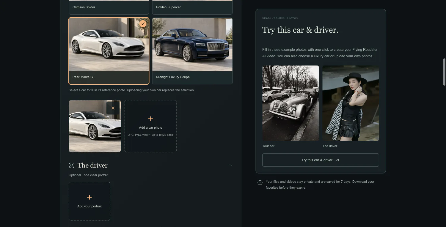Screen dimensions: 446x227
Task: Click the Add your portrait upload box
Action: point(89,201)
